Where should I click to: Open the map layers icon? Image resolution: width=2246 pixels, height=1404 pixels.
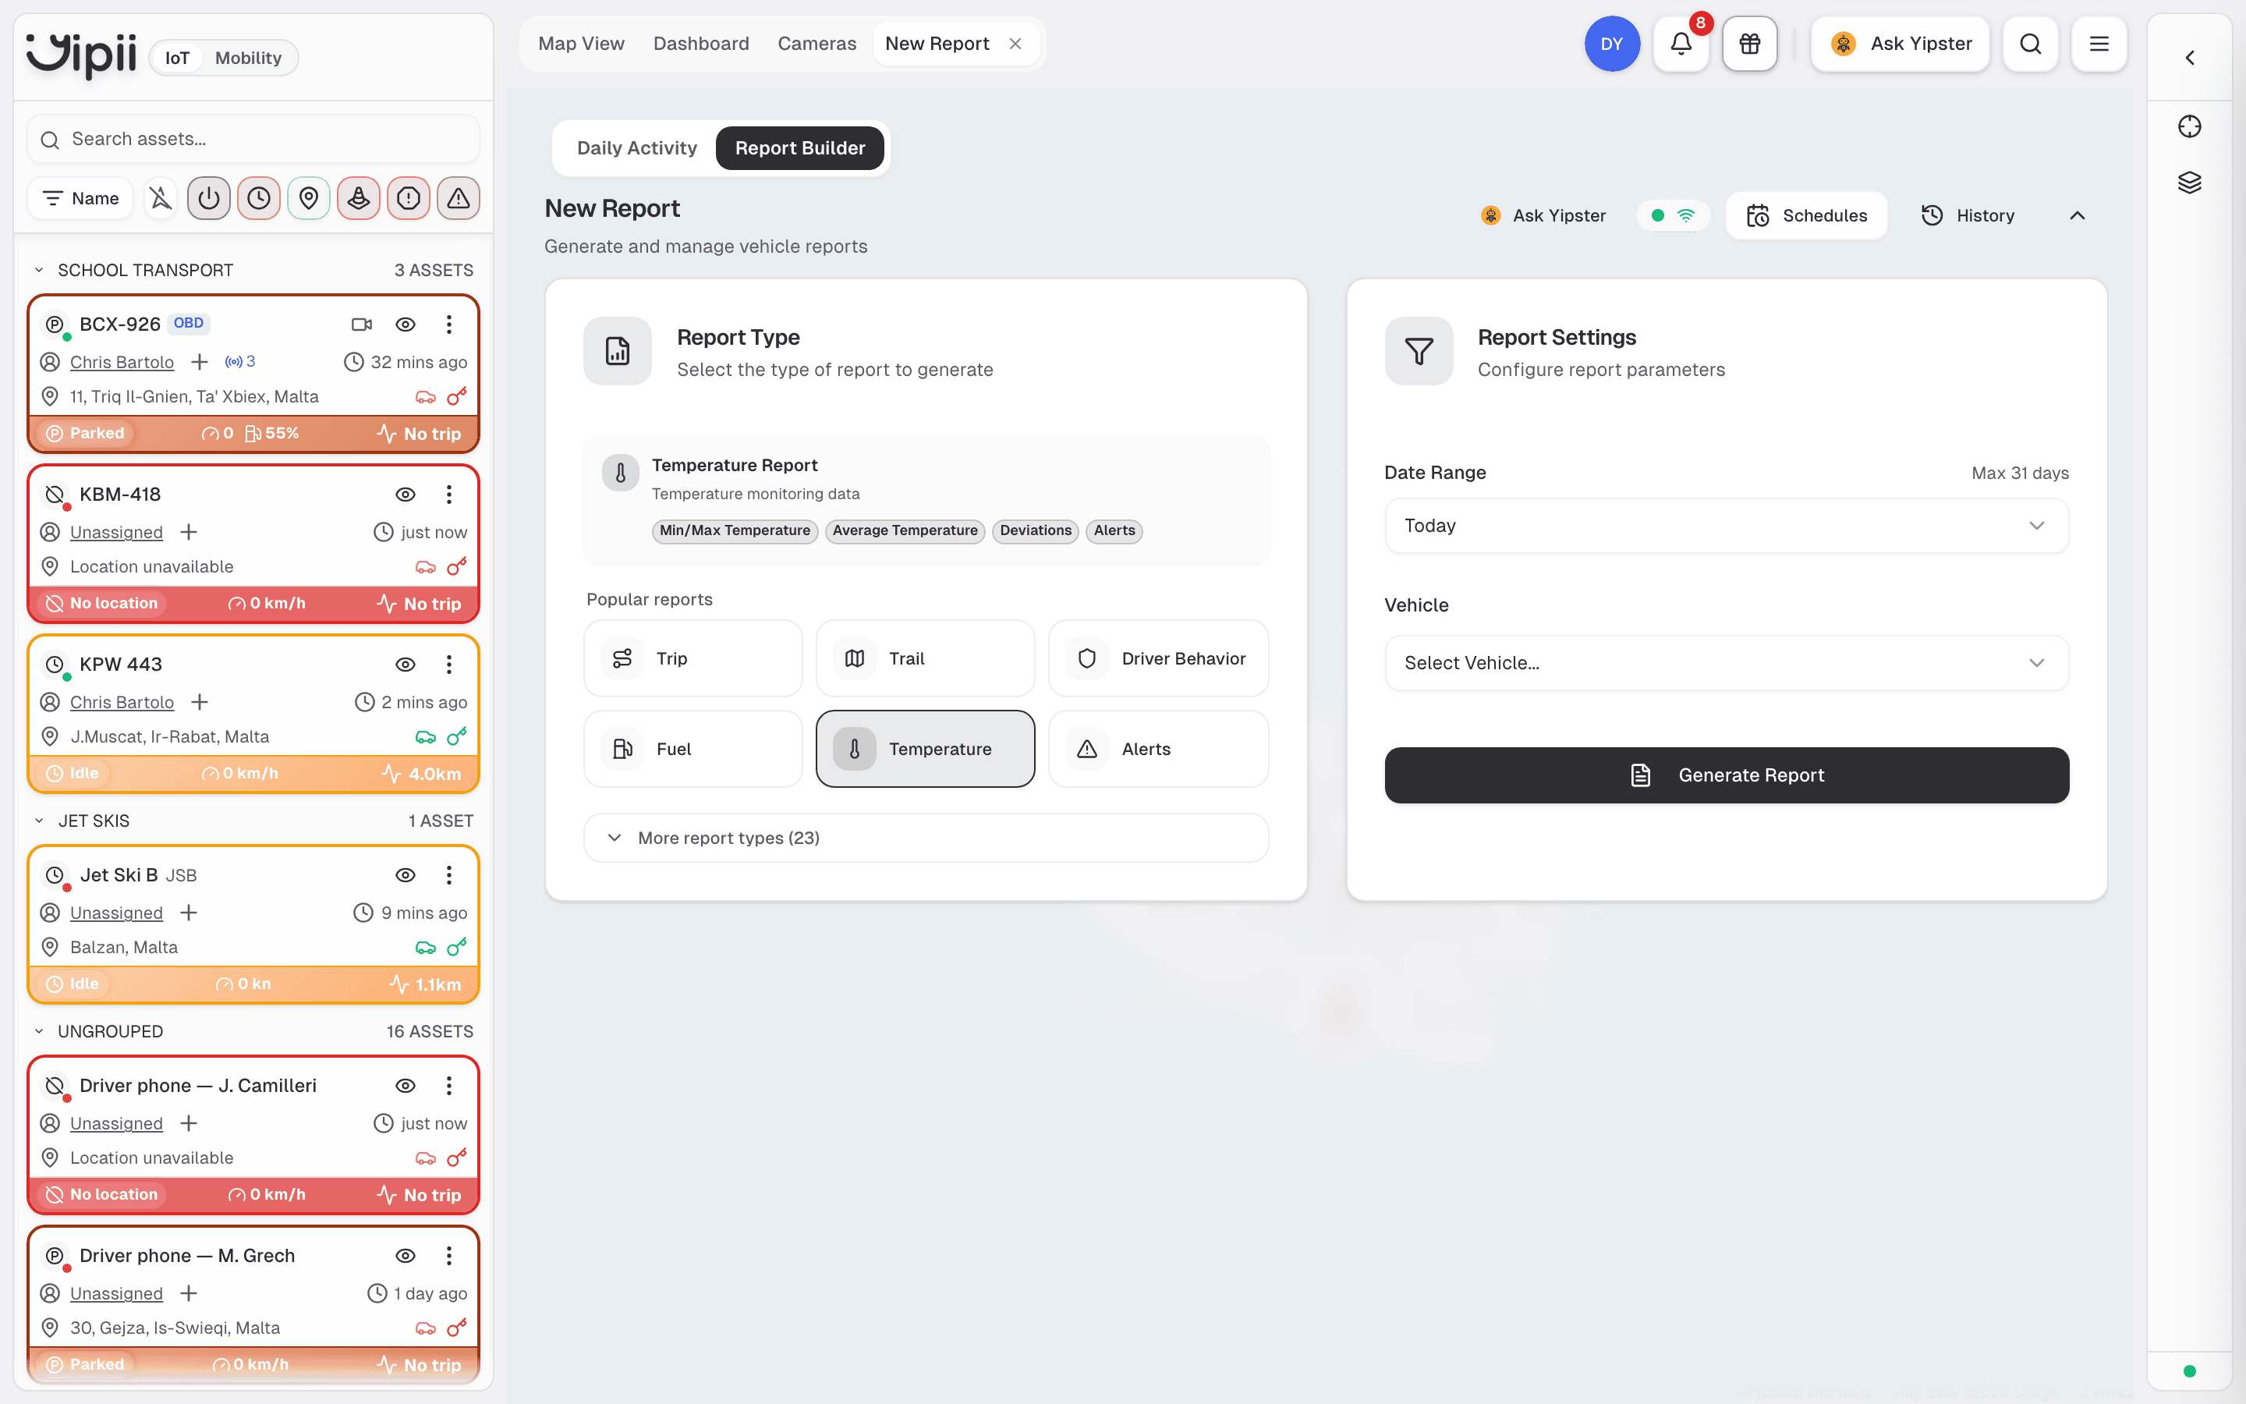click(x=2189, y=182)
